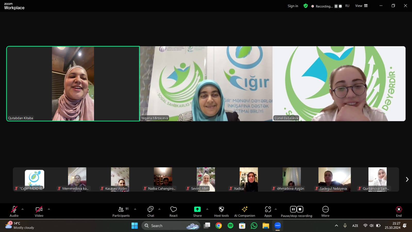Open the View layout menu

pos(361,6)
